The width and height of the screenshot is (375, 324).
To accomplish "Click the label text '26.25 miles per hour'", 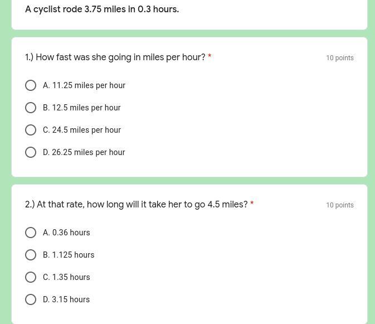I will tap(89, 152).
